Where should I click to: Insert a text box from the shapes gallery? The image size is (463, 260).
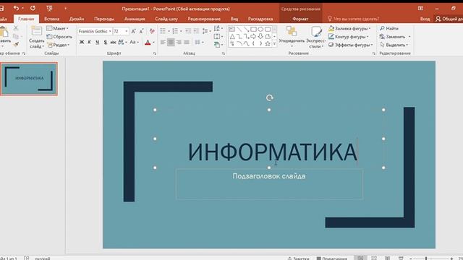232,30
